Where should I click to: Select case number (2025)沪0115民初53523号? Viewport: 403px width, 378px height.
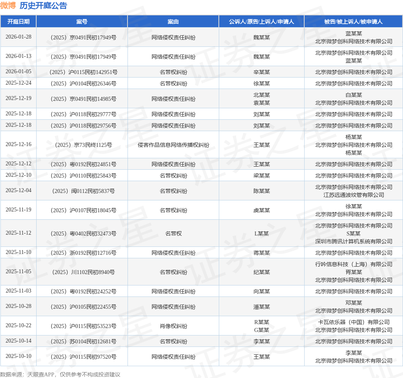pos(83,326)
